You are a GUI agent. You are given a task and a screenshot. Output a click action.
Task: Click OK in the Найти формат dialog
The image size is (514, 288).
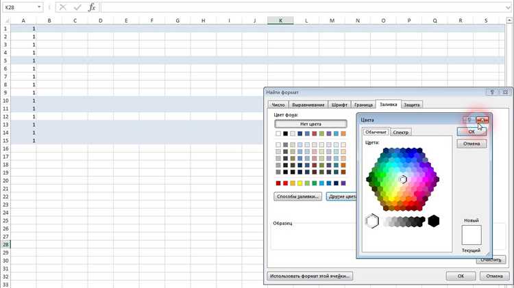pyautogui.click(x=461, y=276)
